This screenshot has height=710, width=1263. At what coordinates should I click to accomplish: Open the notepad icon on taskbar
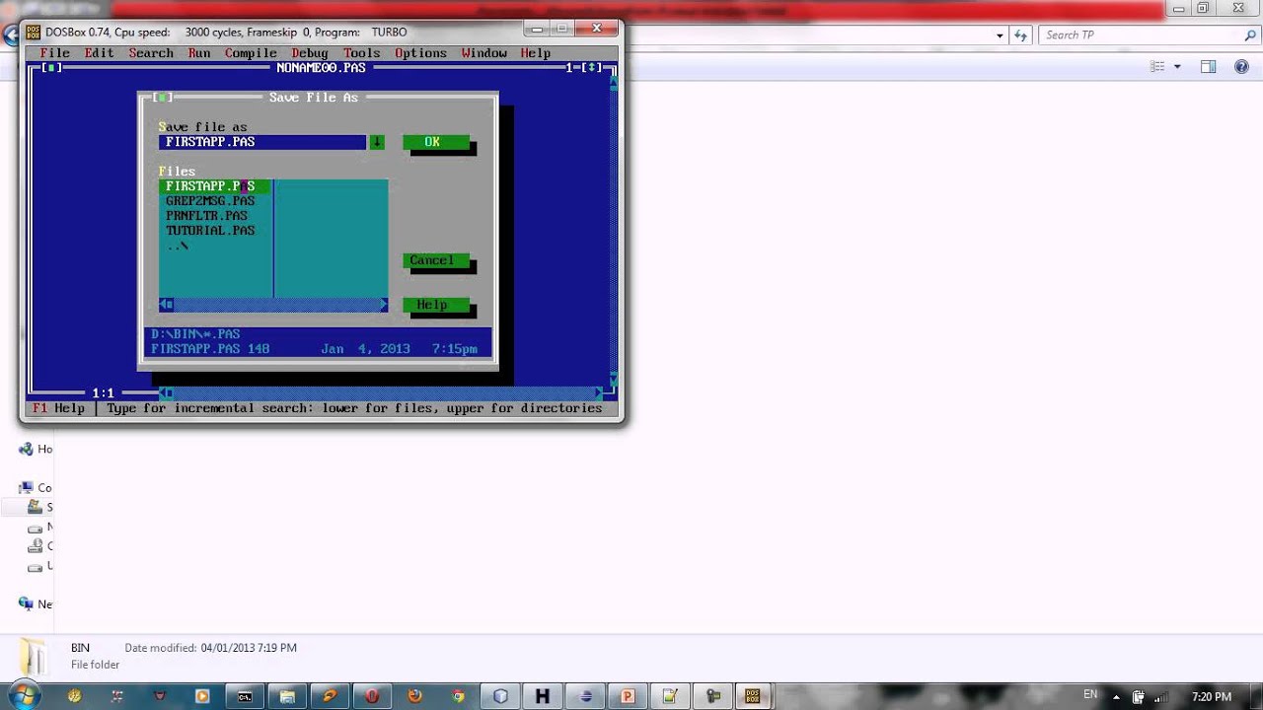[x=671, y=696]
